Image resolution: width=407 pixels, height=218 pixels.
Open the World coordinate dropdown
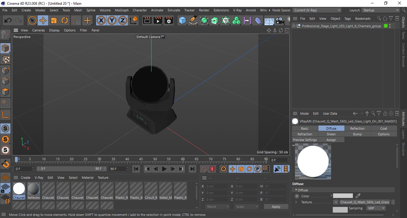pyautogui.click(x=217, y=207)
